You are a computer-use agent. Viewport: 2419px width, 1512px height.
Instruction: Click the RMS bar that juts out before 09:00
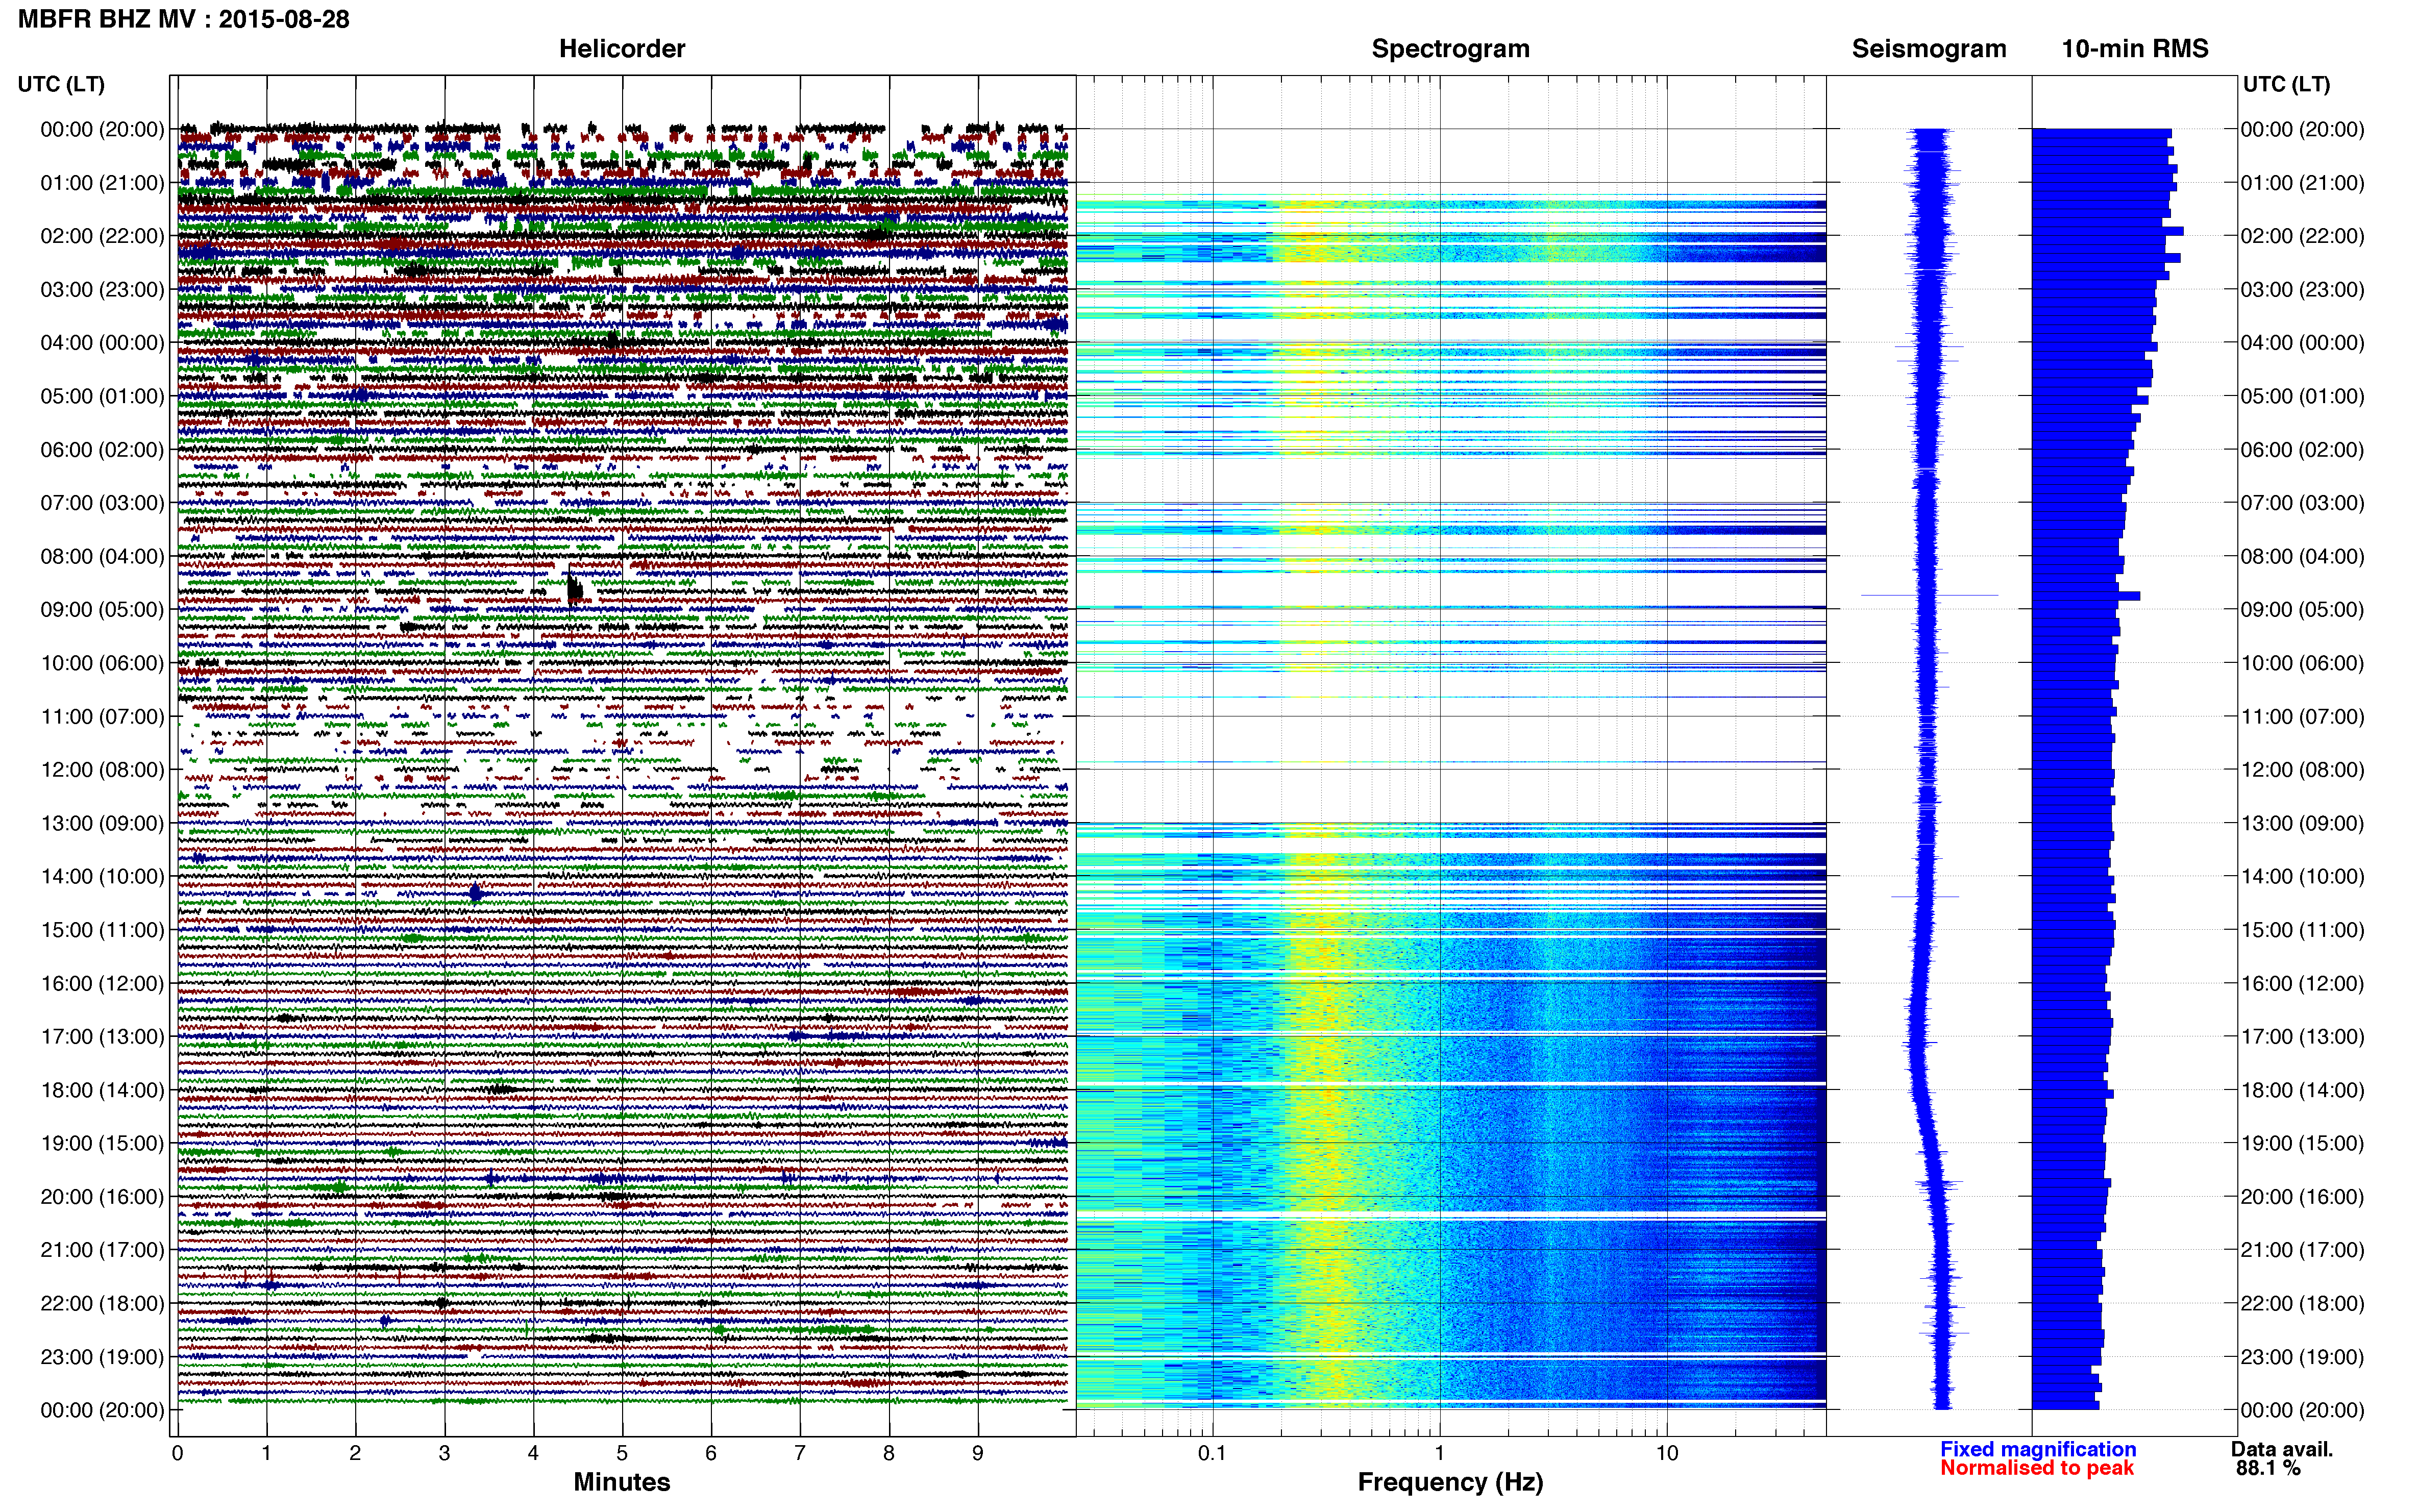(2086, 596)
